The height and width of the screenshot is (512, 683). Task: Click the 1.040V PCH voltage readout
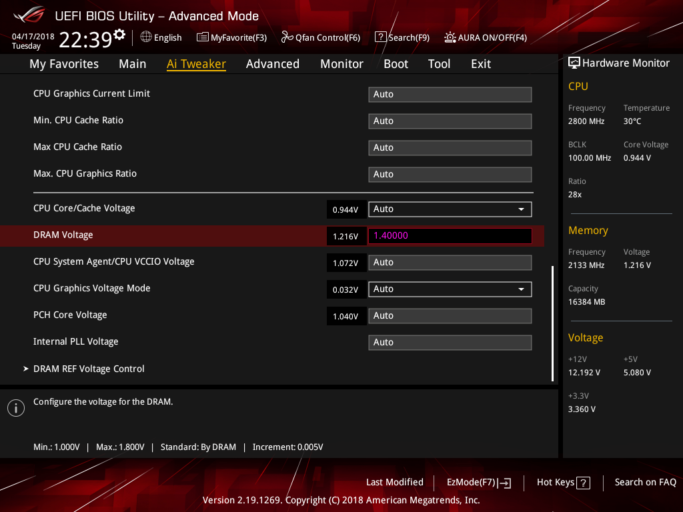(x=346, y=317)
